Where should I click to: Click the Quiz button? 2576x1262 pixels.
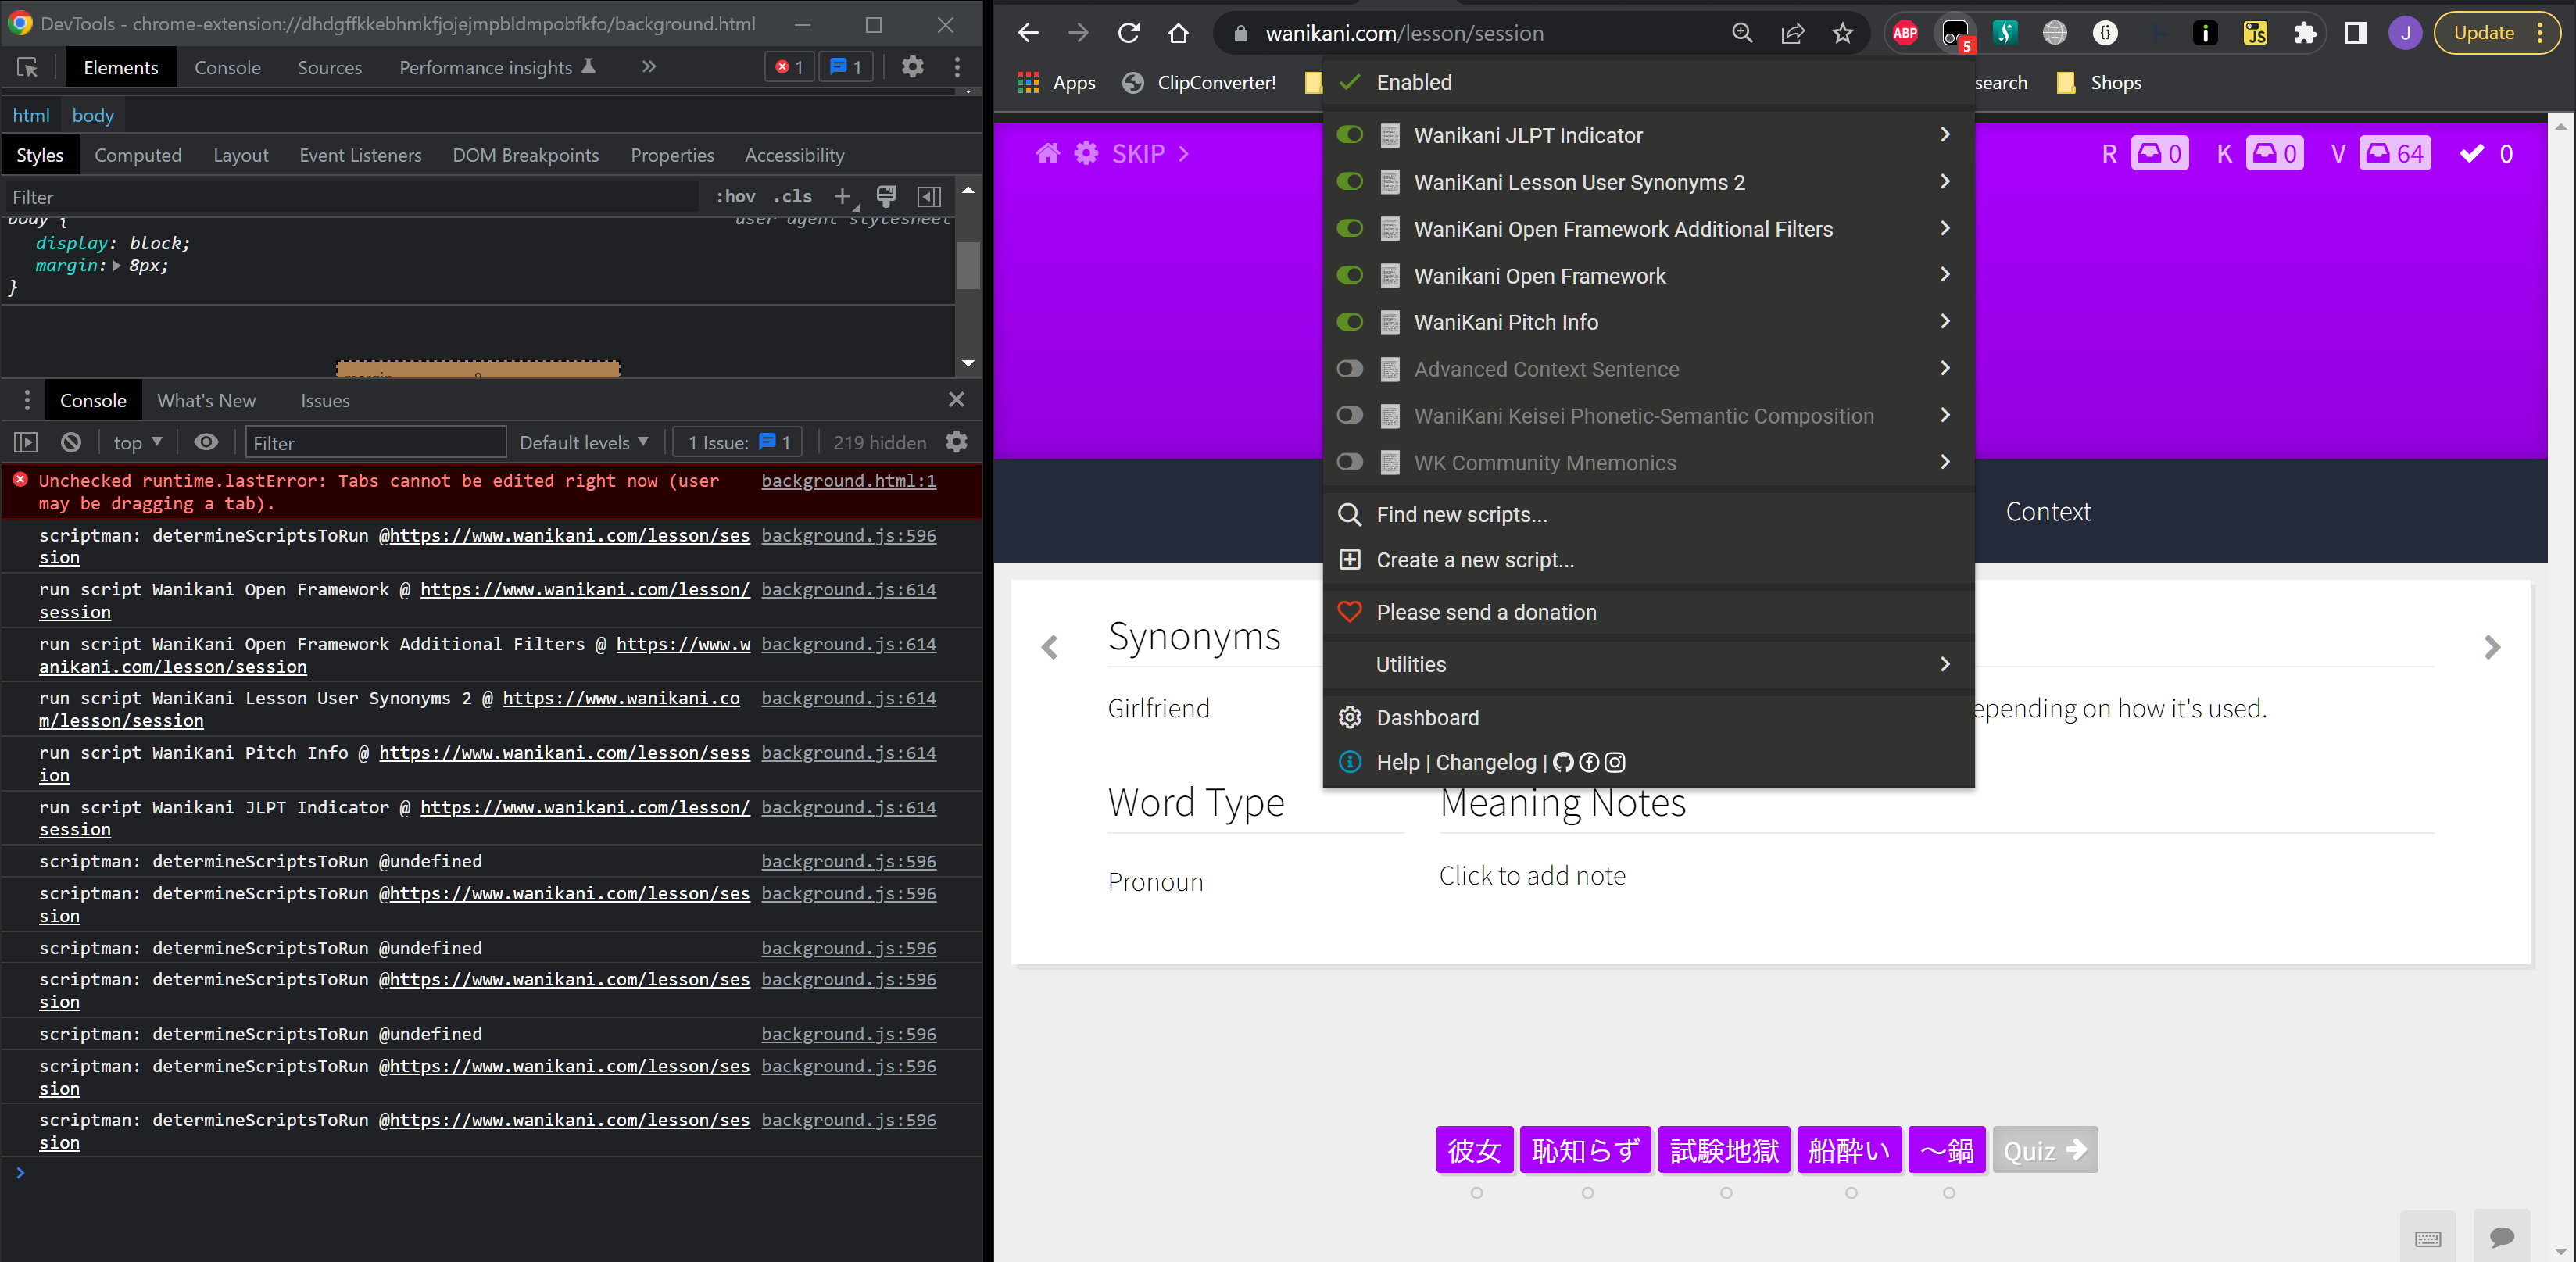tap(2045, 1150)
